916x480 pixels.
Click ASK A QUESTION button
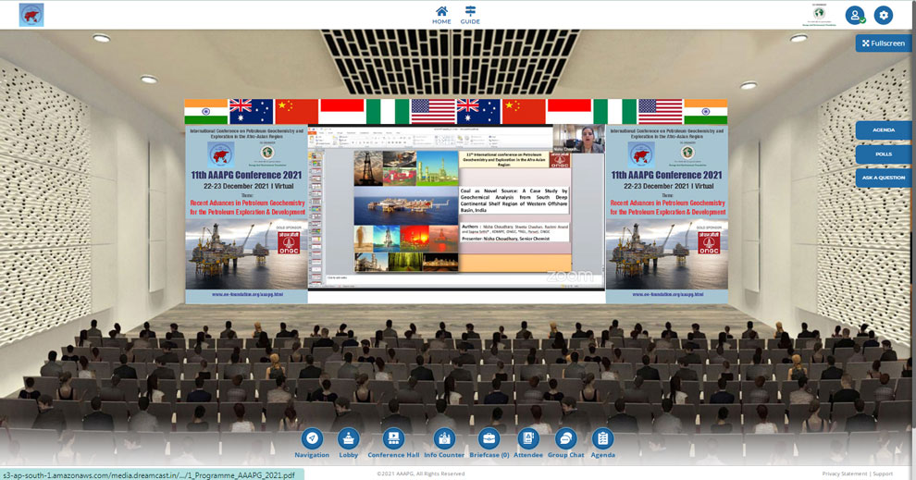(x=884, y=178)
